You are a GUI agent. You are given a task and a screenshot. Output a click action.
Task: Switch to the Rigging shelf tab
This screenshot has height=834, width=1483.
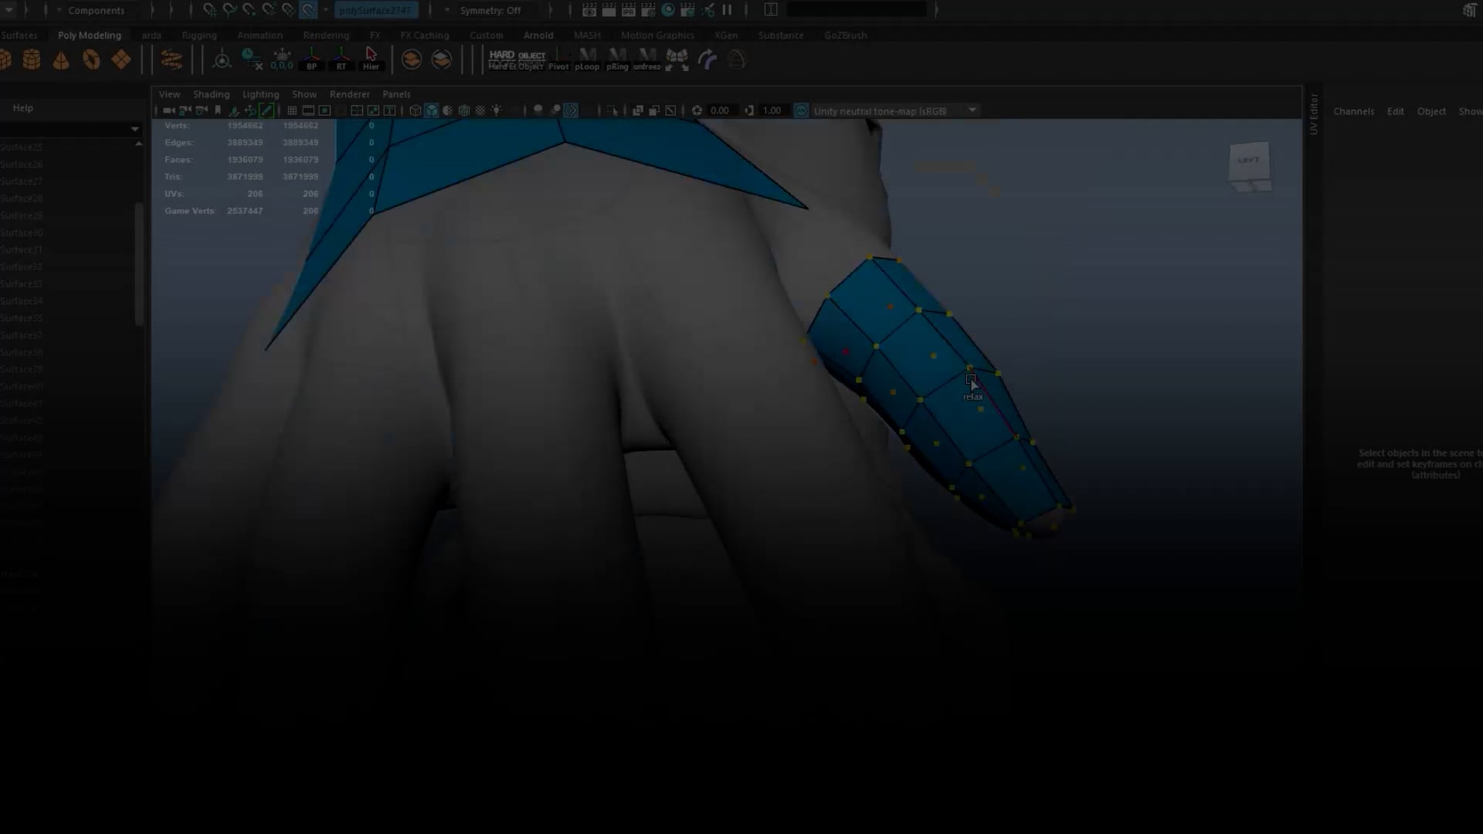[x=199, y=36]
